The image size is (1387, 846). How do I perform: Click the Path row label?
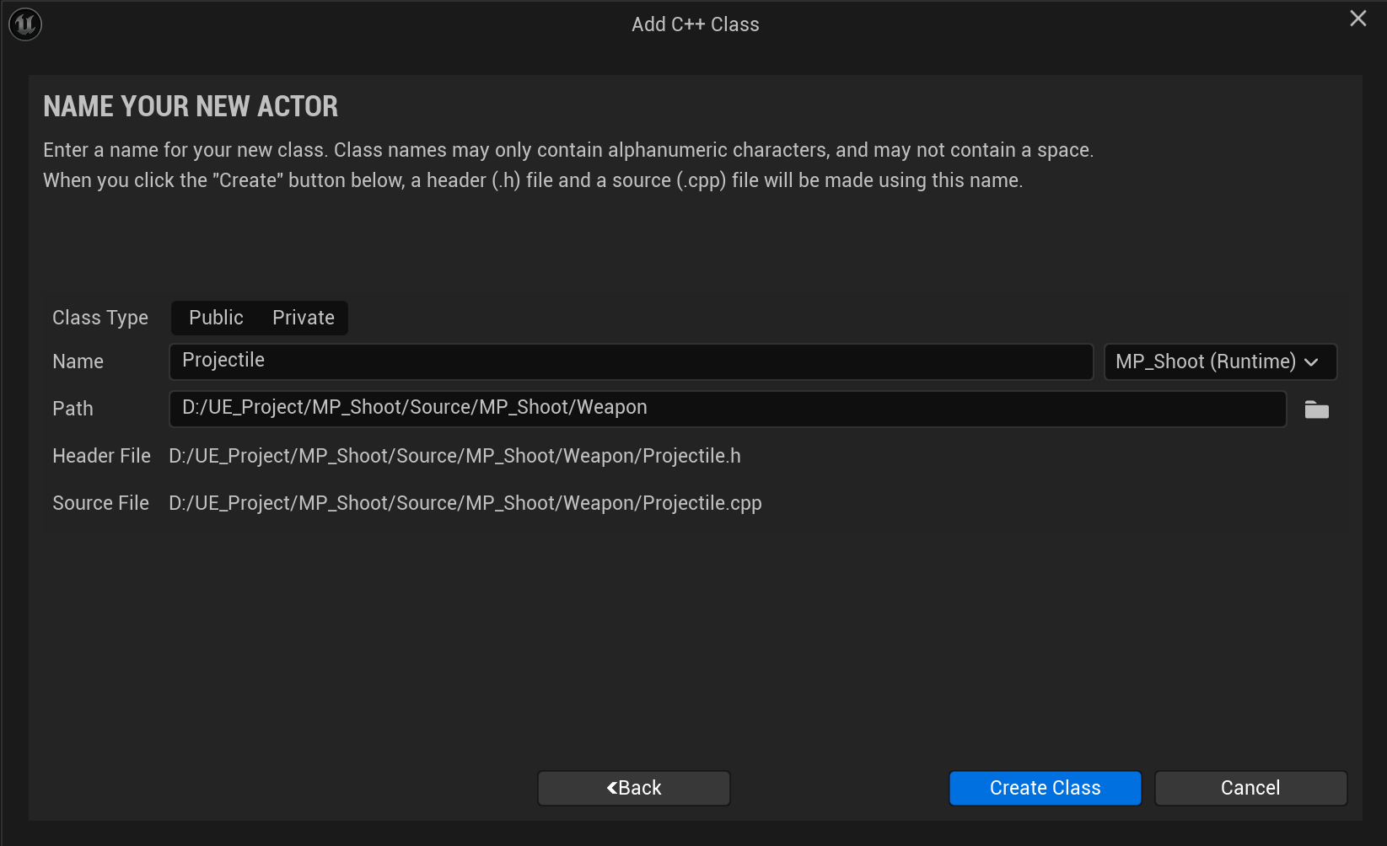73,409
